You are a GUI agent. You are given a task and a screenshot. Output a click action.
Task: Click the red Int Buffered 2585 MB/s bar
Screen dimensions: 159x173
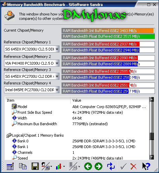coord(108,71)
